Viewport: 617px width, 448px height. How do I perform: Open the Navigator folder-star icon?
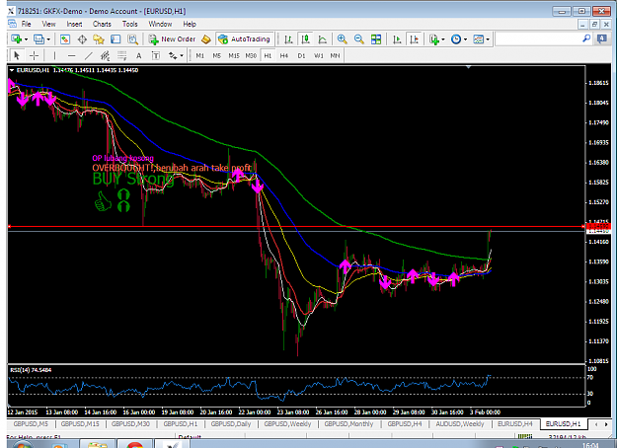(99, 38)
